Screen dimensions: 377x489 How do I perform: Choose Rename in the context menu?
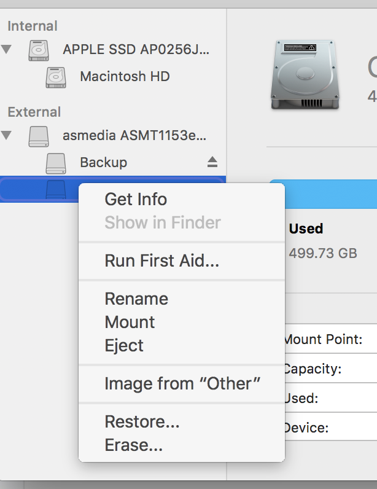point(136,299)
